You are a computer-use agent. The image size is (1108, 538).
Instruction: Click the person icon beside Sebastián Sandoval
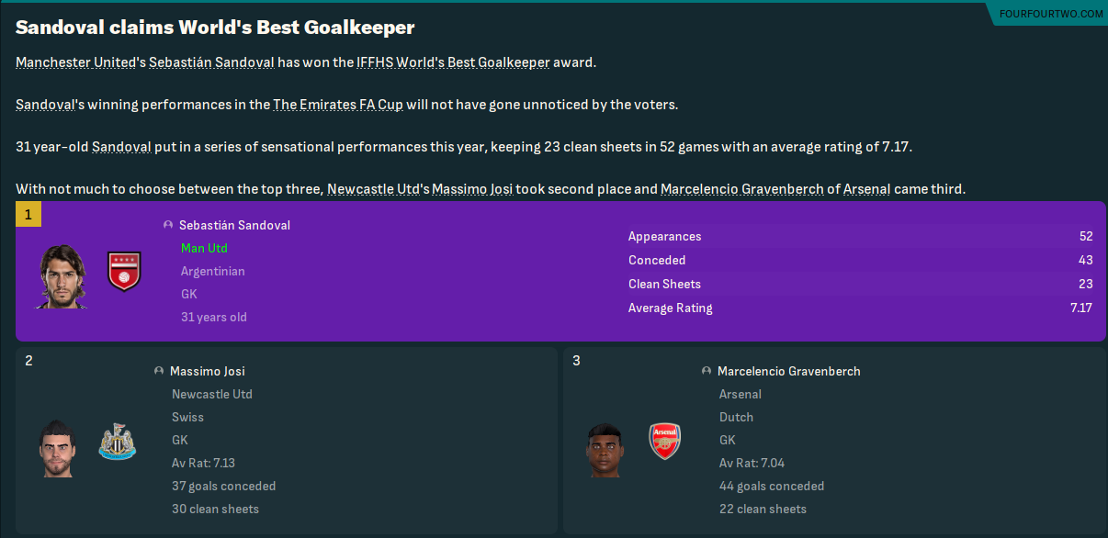click(168, 225)
